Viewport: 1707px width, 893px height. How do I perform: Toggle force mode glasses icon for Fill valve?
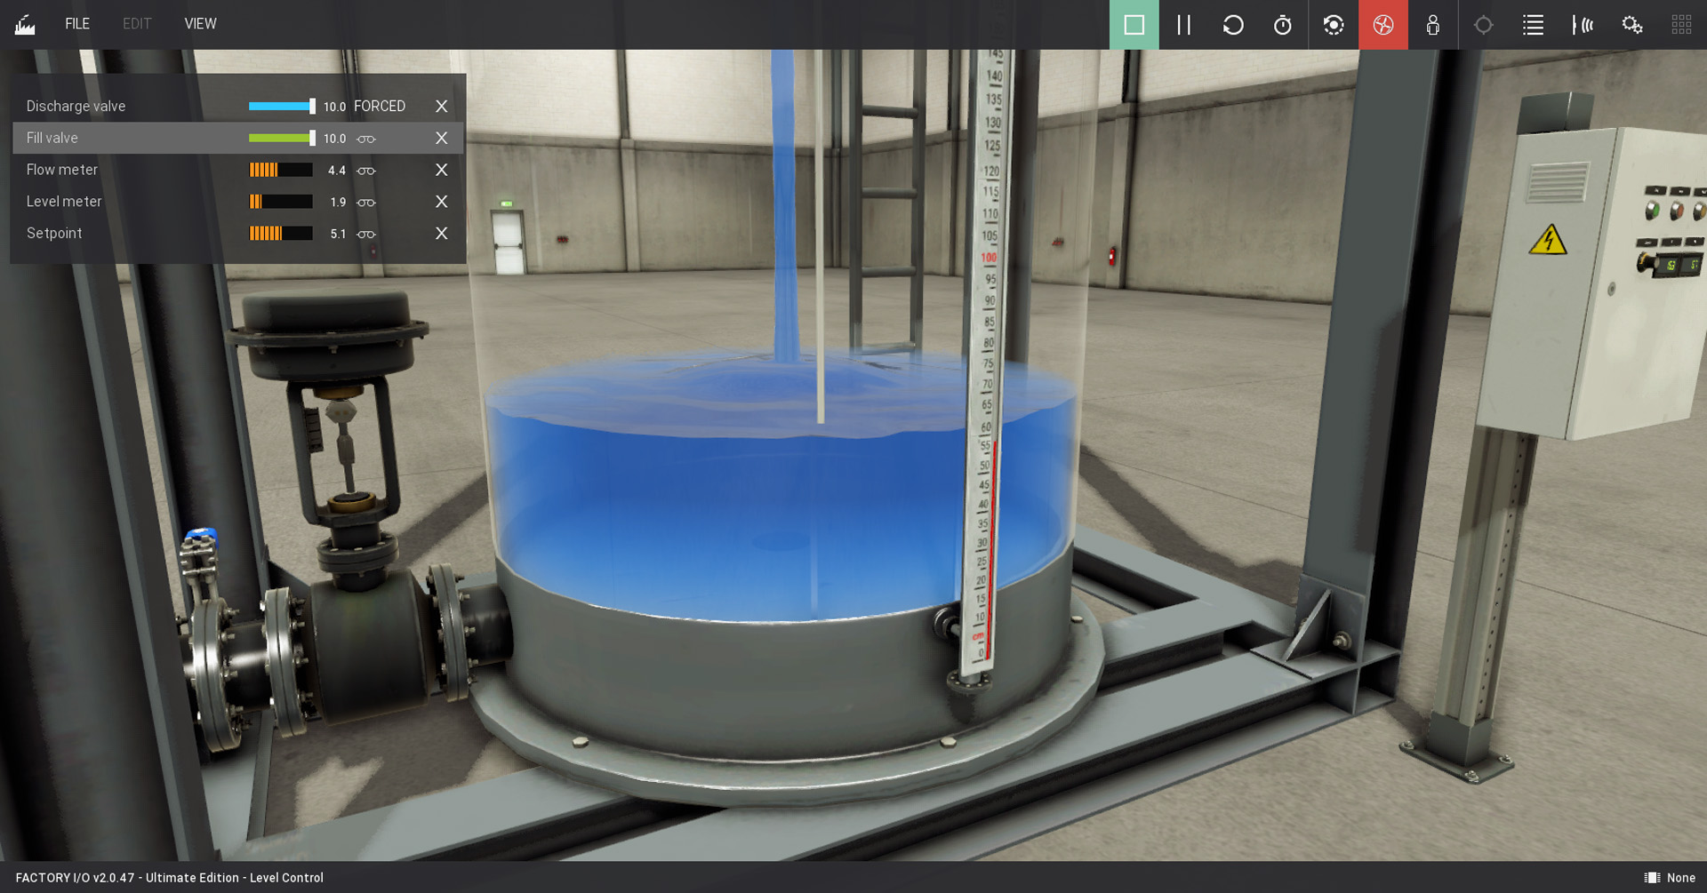(366, 139)
